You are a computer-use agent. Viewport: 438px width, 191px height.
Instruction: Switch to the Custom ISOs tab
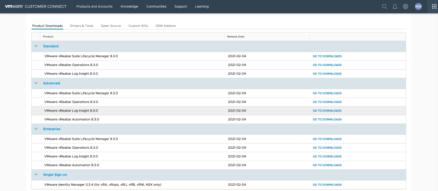point(138,26)
